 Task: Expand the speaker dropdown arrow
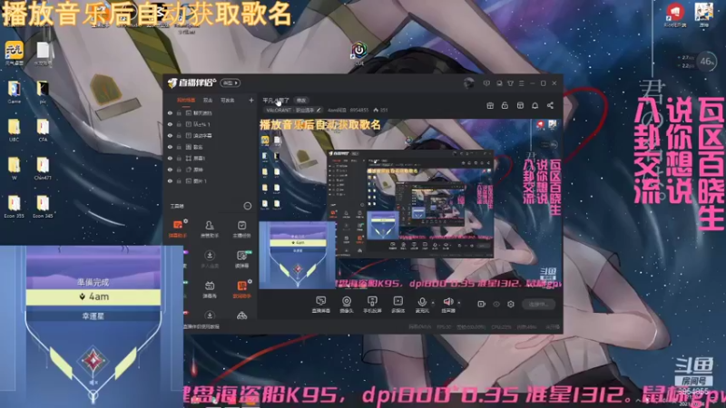[459, 303]
